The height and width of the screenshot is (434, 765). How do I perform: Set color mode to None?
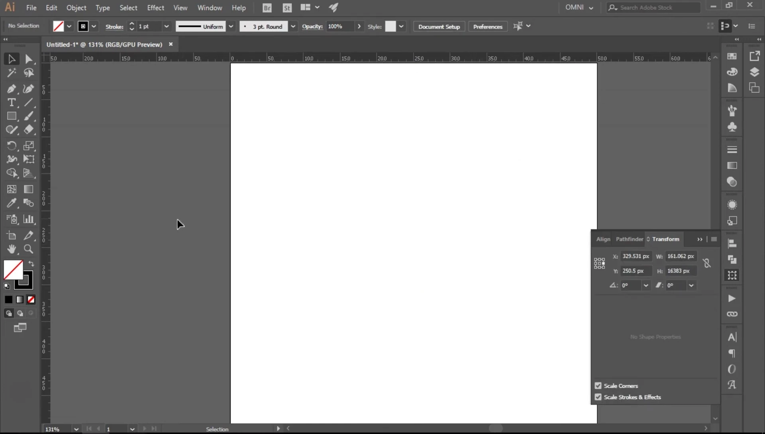pos(31,299)
